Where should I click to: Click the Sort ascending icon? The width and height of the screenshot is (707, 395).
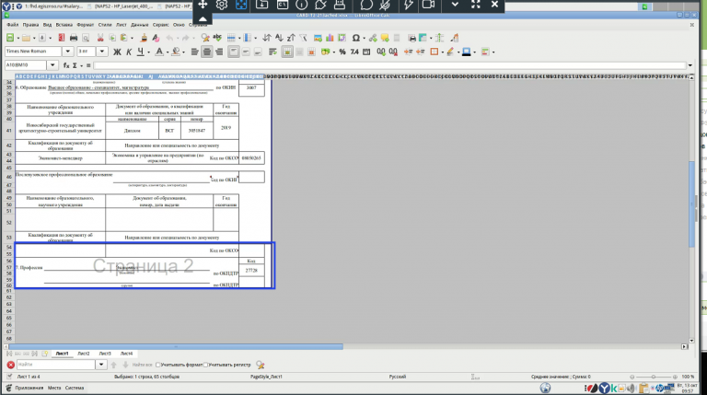click(279, 38)
